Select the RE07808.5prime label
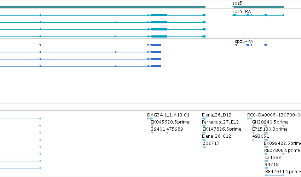 [x=282, y=150]
